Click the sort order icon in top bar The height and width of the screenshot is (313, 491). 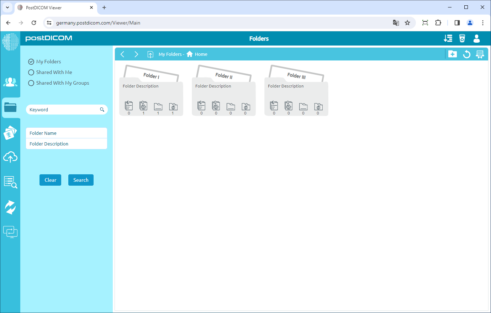pyautogui.click(x=448, y=38)
